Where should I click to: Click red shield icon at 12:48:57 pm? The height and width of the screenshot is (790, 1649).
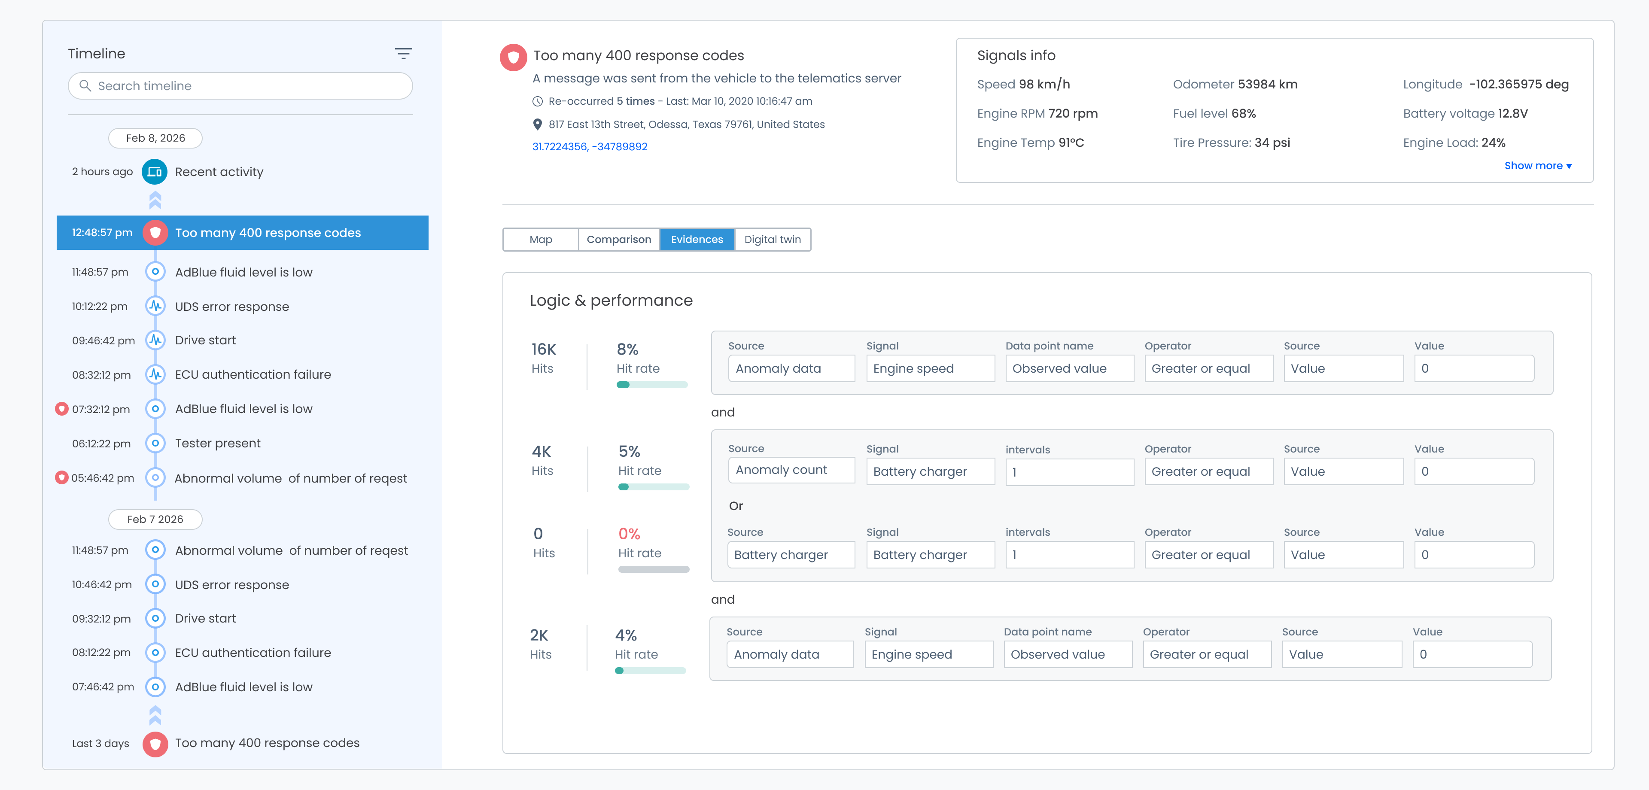tap(155, 233)
